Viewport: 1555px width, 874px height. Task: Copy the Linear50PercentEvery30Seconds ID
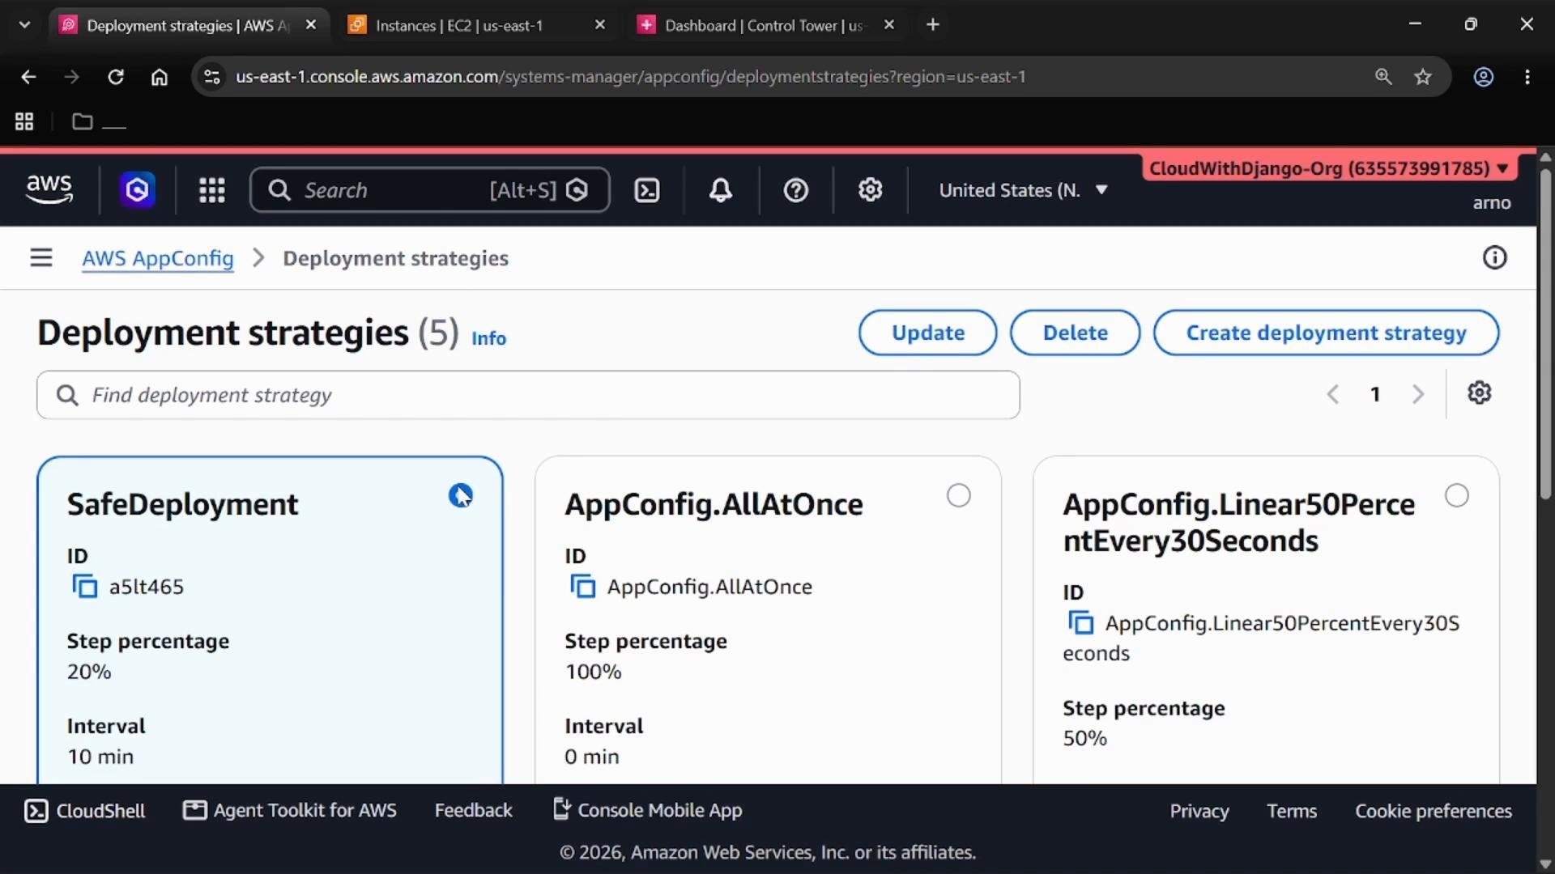coord(1080,622)
